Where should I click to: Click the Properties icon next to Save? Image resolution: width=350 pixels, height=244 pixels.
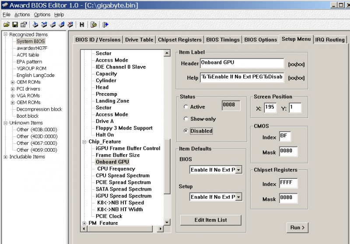pos(23,25)
